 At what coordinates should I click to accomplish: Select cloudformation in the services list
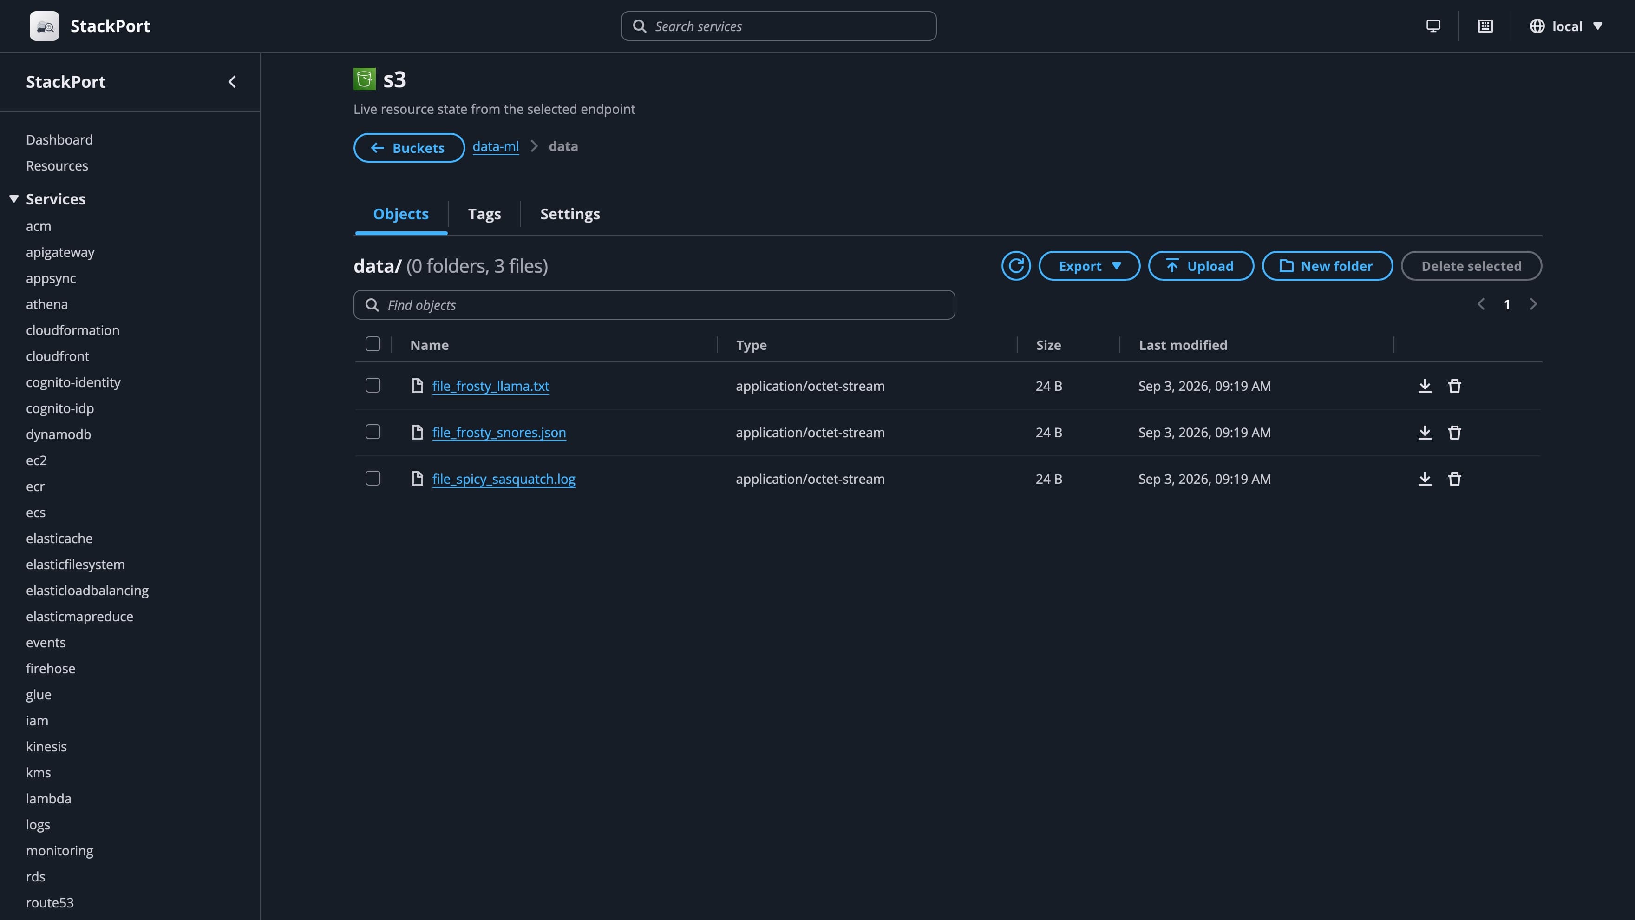72,330
